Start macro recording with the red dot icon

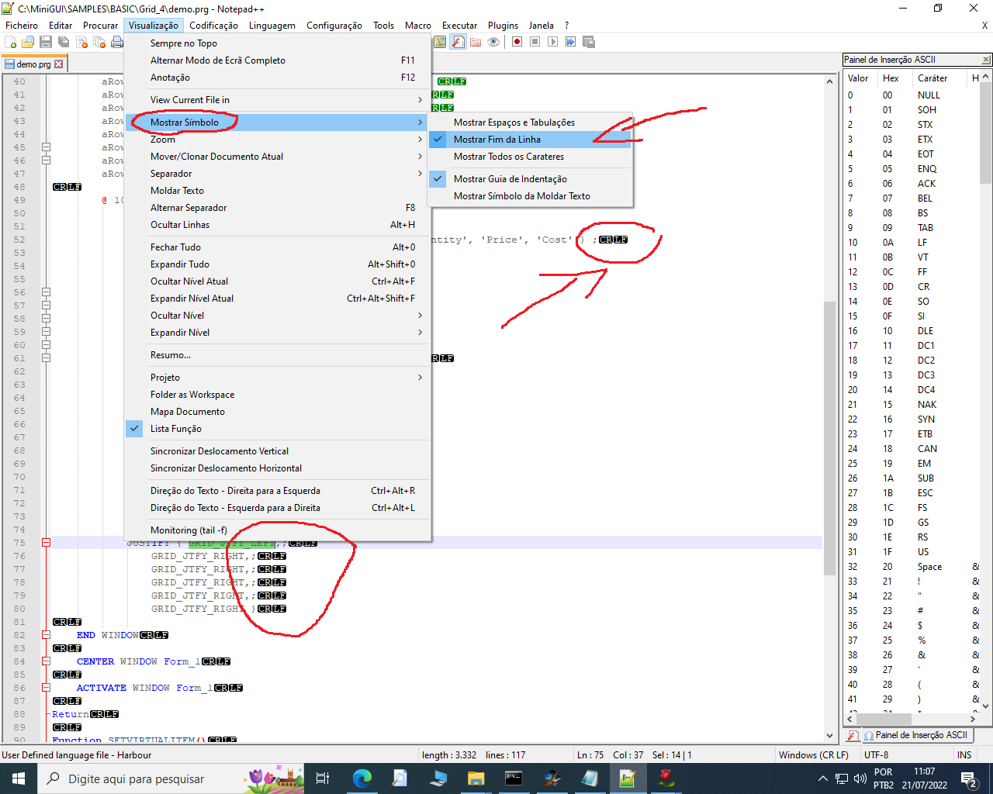517,42
